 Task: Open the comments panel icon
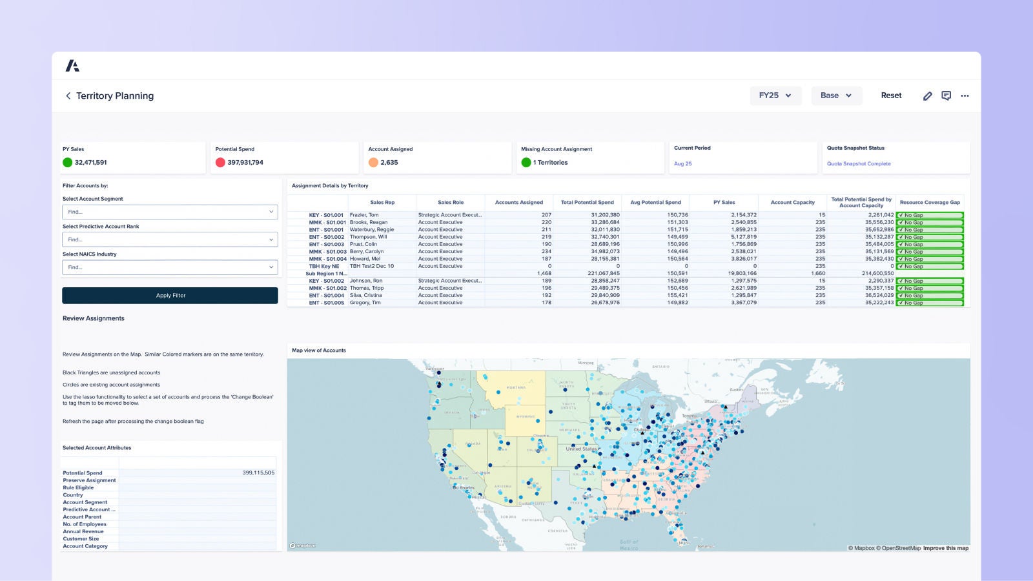click(946, 96)
